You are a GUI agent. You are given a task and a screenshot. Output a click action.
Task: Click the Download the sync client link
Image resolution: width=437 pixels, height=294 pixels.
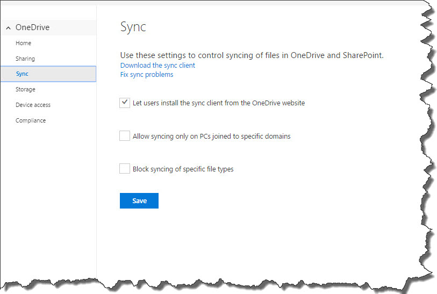click(x=157, y=66)
